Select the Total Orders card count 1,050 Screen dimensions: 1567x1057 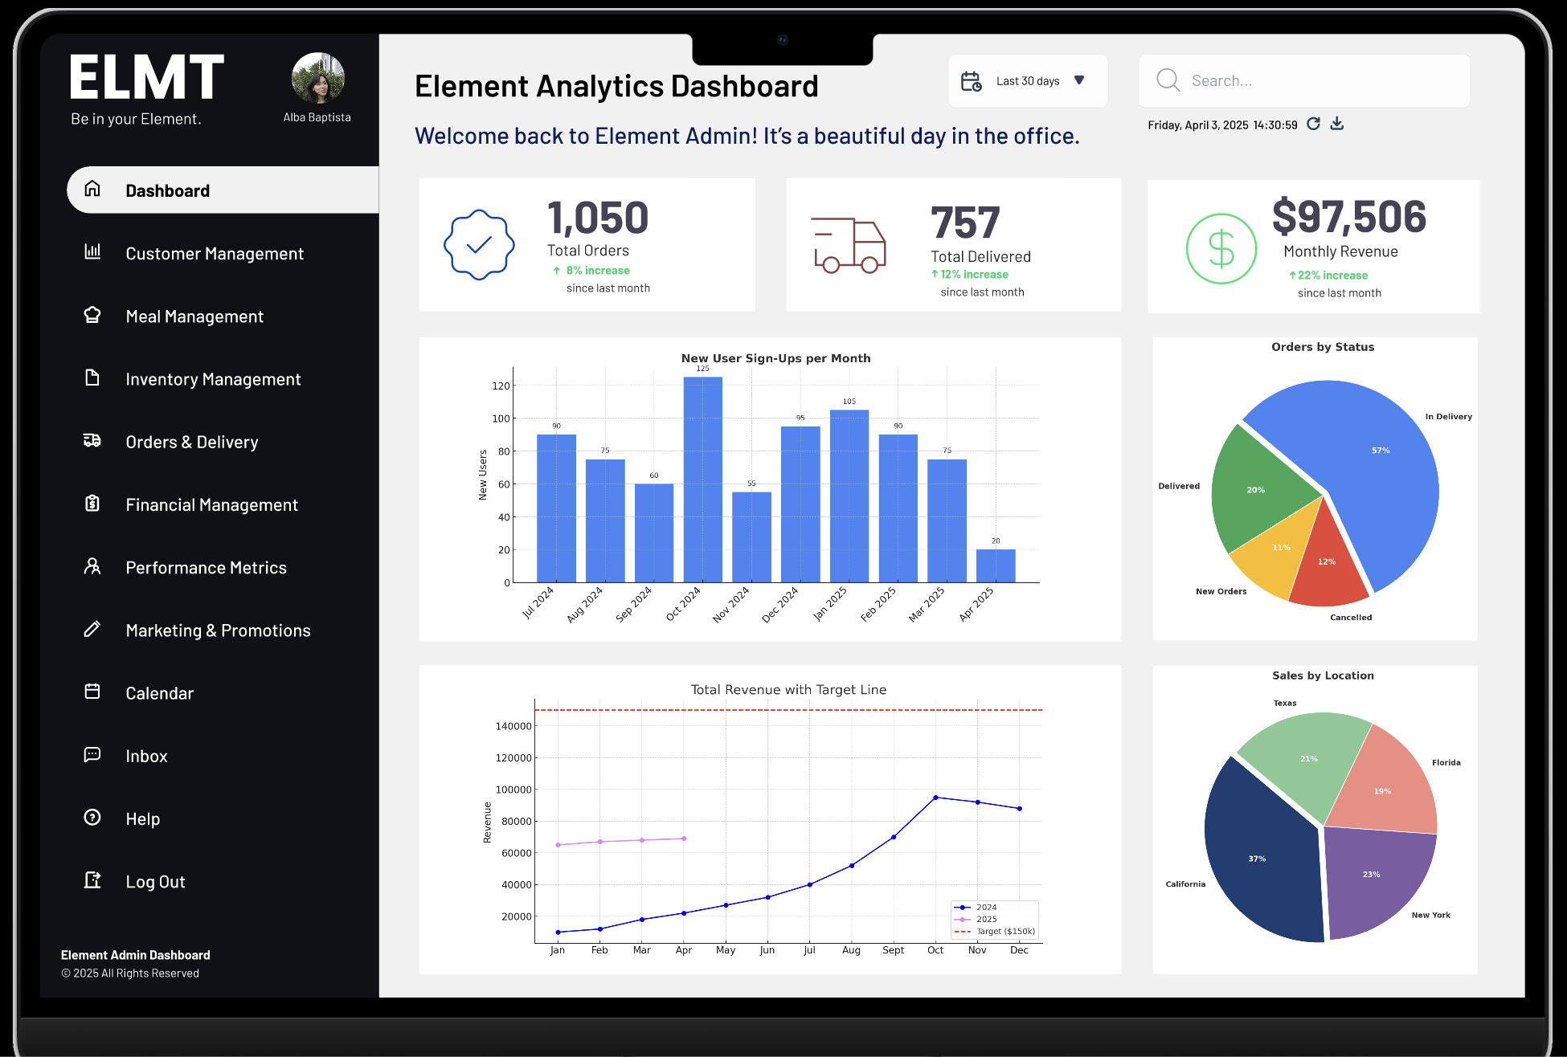597,218
